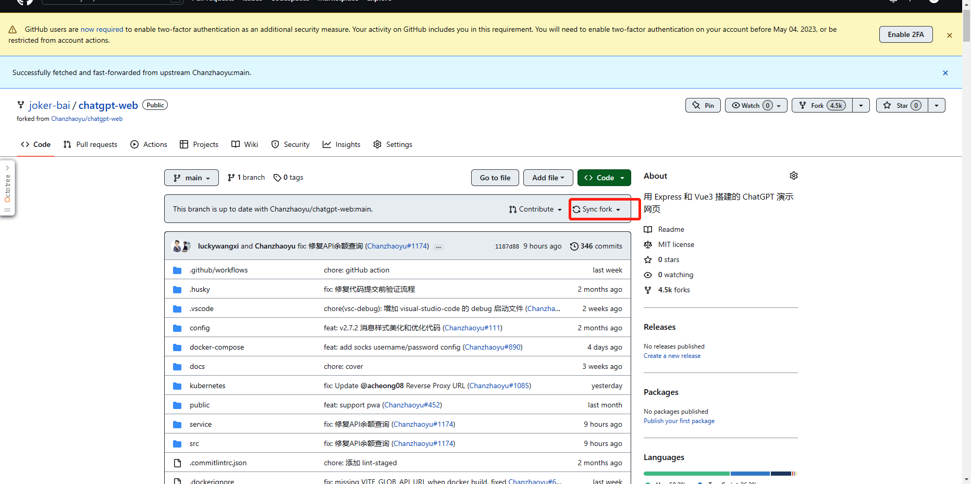The height and width of the screenshot is (484, 971).
Task: Open the kubernetes folder
Action: 207,386
